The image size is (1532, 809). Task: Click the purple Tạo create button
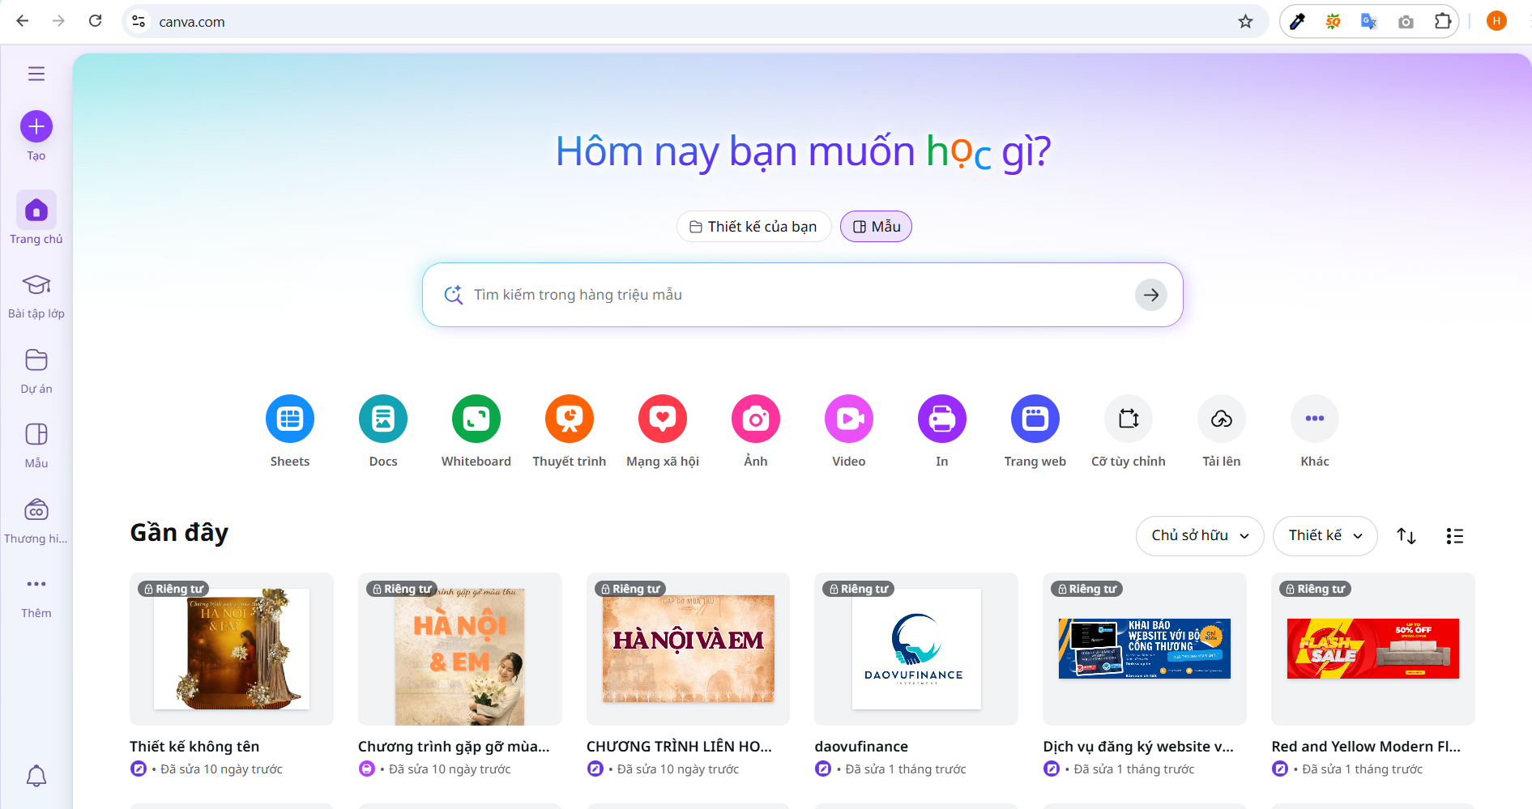tap(36, 127)
